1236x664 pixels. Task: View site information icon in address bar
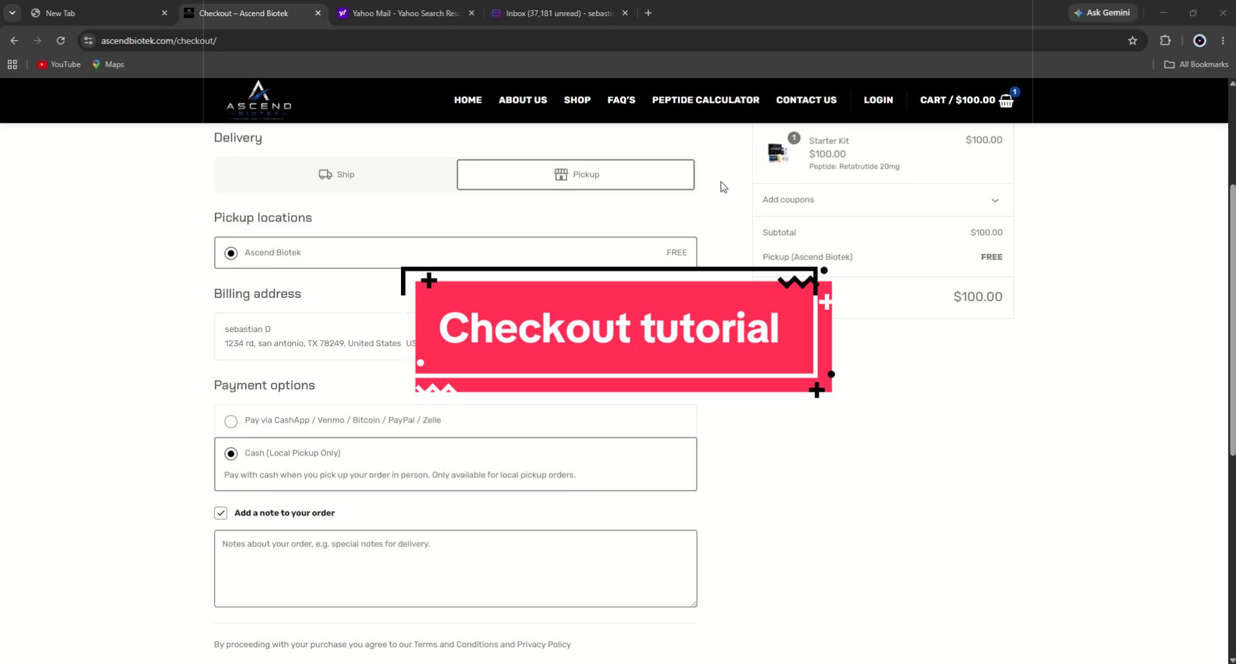[89, 41]
